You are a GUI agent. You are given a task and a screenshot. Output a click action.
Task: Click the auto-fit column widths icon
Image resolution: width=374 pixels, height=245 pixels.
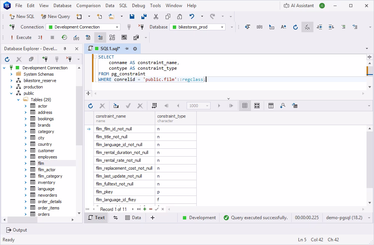coord(154,106)
